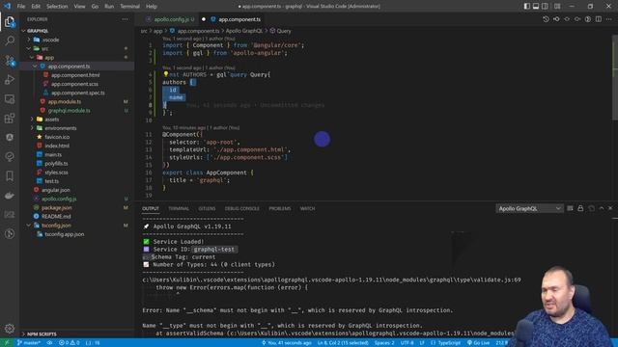Click Go Live in the status bar
Image resolution: width=618 pixels, height=347 pixels.
click(478, 343)
